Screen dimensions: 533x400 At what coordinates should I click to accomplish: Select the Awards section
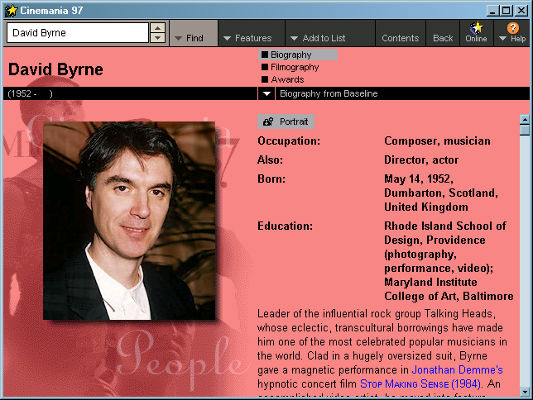(286, 79)
